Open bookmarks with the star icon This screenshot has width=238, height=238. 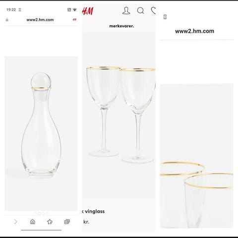click(50, 222)
